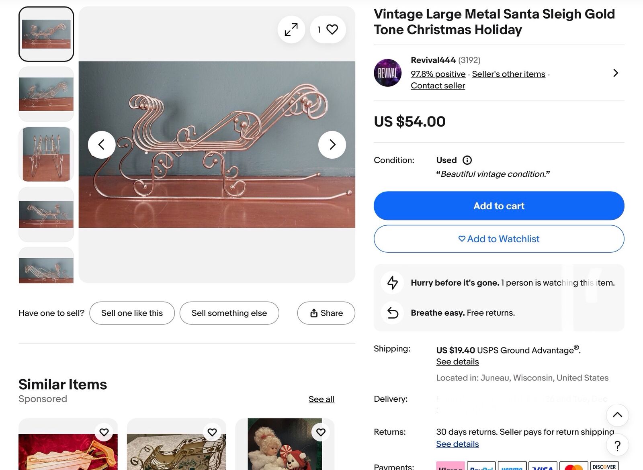The height and width of the screenshot is (470, 643).
Task: Advance to the next sleigh photo
Action: 332,145
